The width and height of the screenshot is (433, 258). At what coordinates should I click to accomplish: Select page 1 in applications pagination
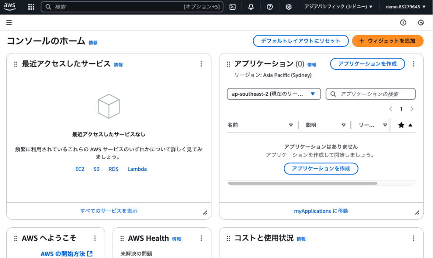click(x=401, y=109)
